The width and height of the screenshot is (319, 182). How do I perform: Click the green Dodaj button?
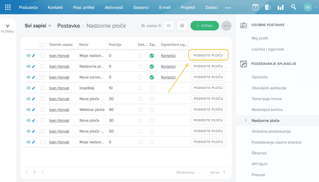point(205,26)
